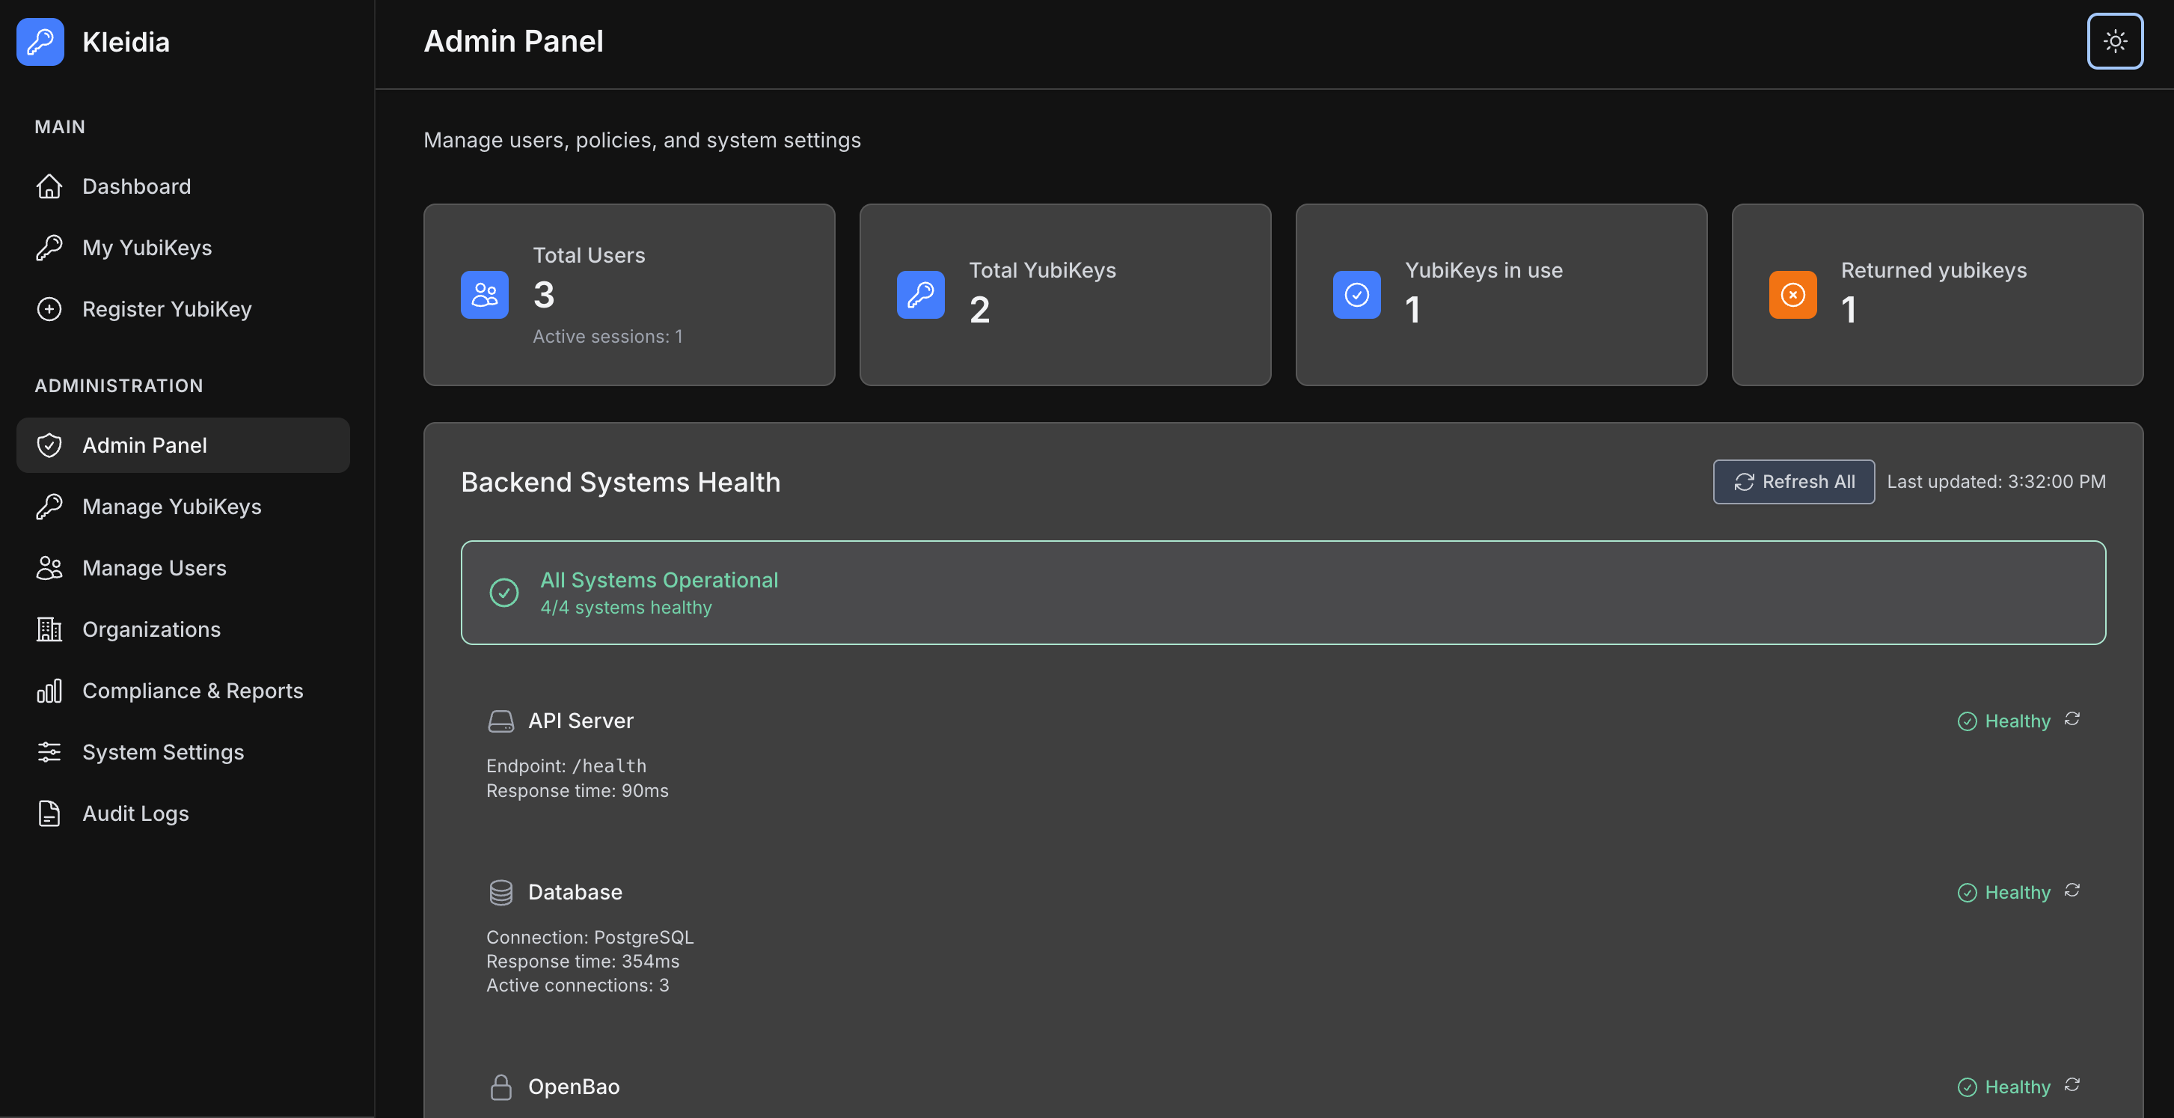Refresh the Database health check icon
Viewport: 2174px width, 1118px height.
click(2072, 891)
